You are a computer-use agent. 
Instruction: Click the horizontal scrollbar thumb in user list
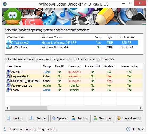click(28, 108)
